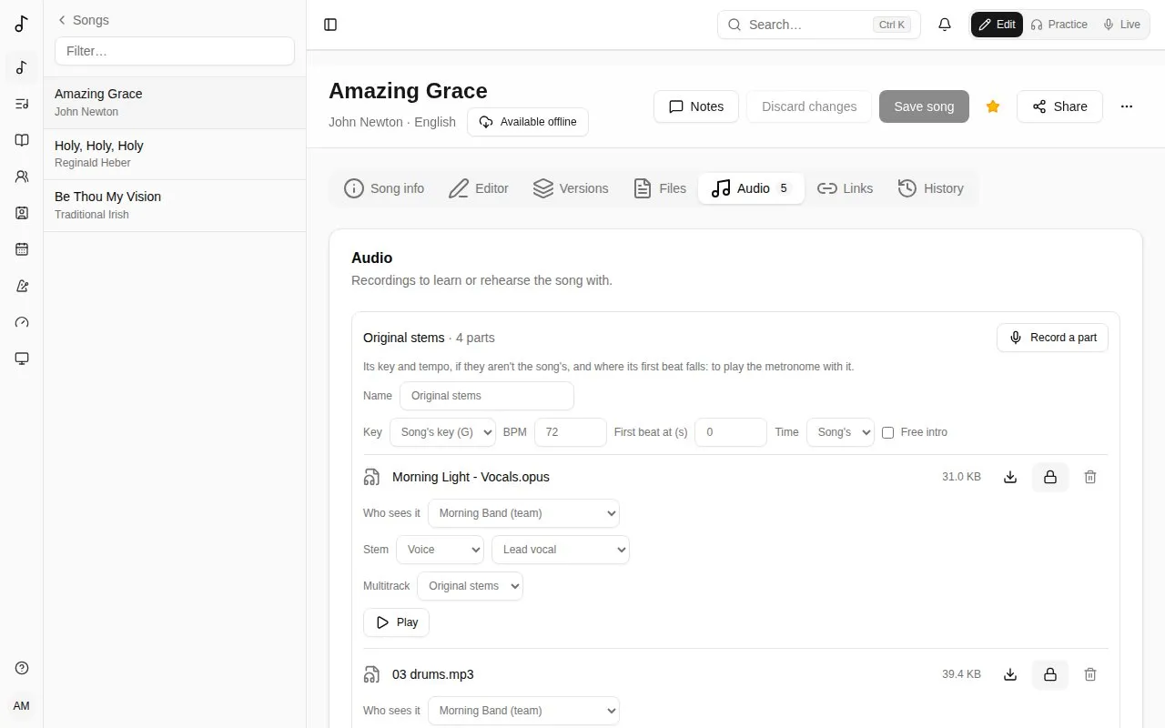Open the gauge/tuner icon in the sidebar
This screenshot has height=728, width=1165.
(22, 322)
